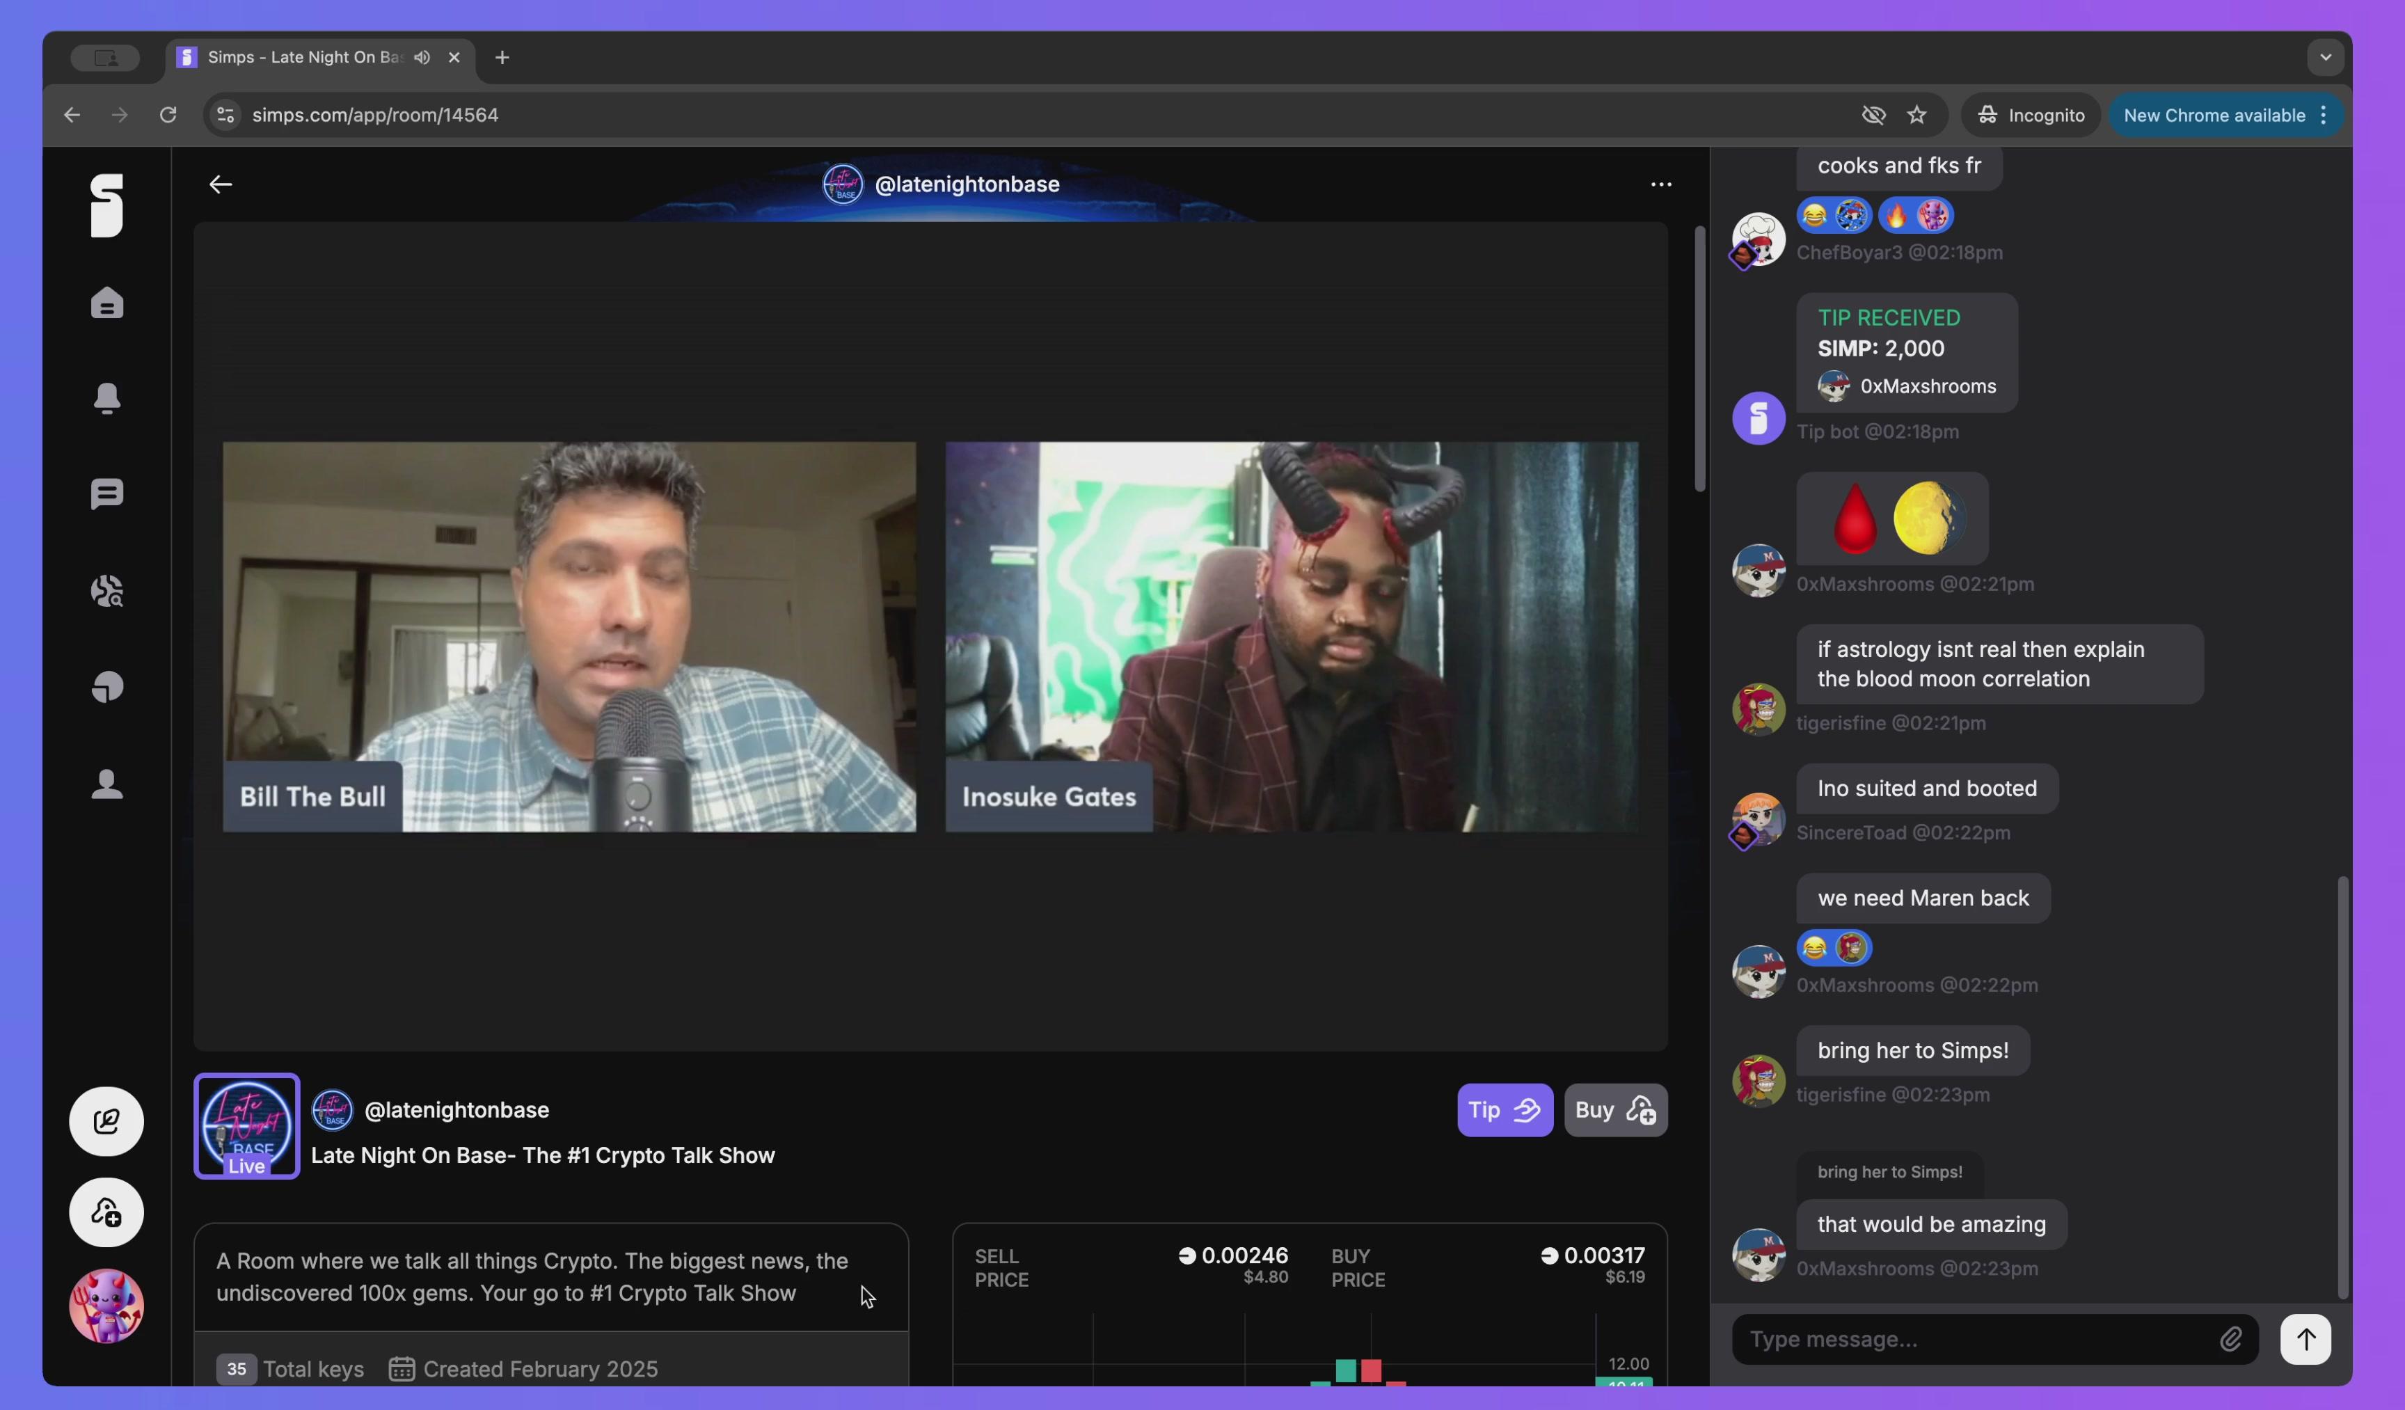The width and height of the screenshot is (2405, 1410).
Task: Open the Home page icon
Action: click(107, 303)
